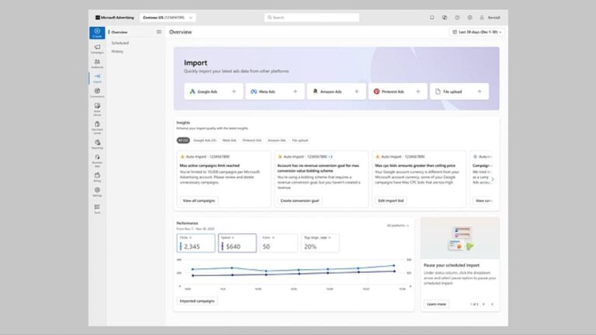This screenshot has height=335, width=596.
Task: Open the Last 30 days date range picker
Action: [x=477, y=32]
